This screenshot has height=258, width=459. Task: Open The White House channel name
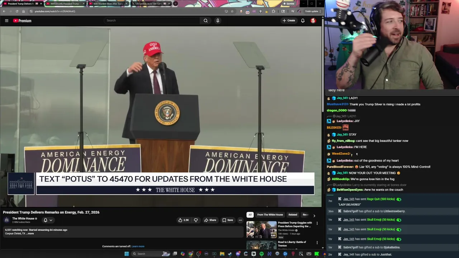click(23, 219)
